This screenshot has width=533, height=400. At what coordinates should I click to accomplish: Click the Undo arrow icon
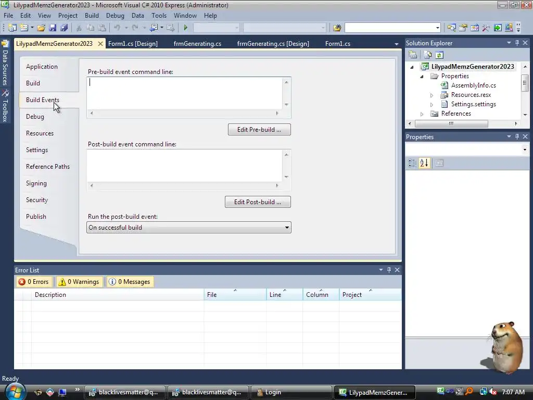coord(117,28)
